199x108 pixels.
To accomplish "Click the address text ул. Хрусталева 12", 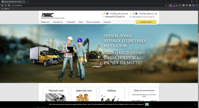I will point(142,17).
